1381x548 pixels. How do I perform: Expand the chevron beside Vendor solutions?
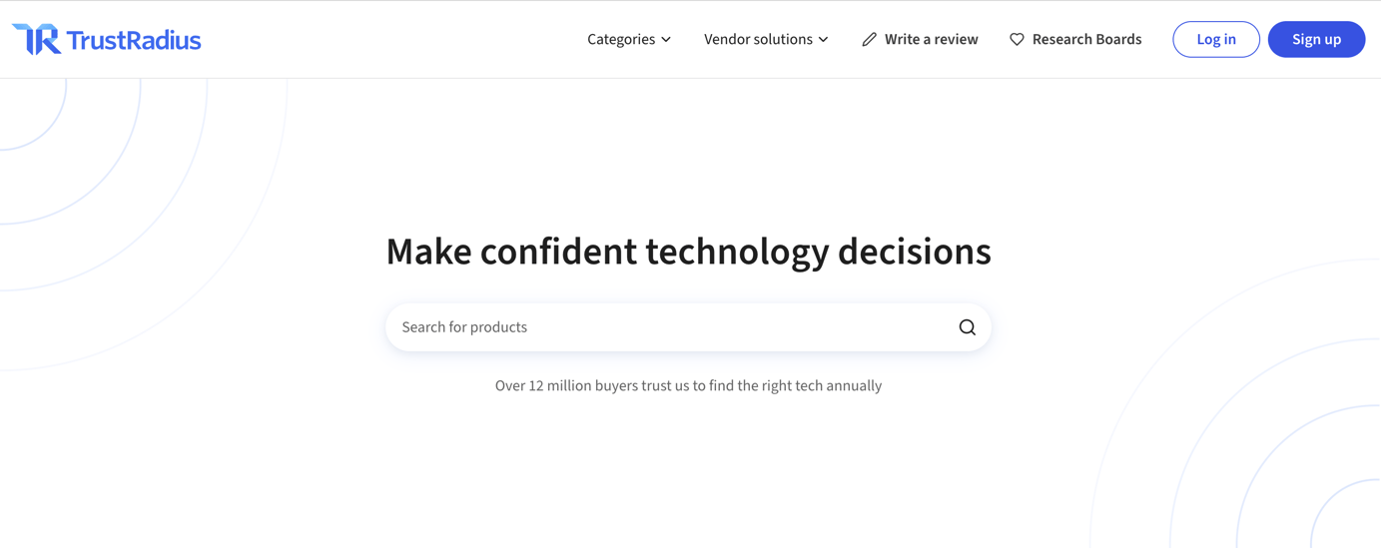[823, 40]
